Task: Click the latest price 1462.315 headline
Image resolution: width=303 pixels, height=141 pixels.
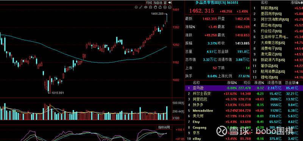Action: (x=201, y=11)
